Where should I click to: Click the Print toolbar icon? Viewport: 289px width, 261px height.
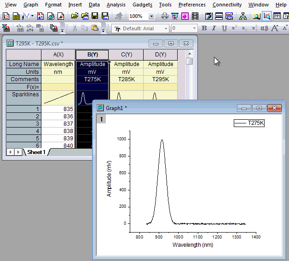point(165,16)
